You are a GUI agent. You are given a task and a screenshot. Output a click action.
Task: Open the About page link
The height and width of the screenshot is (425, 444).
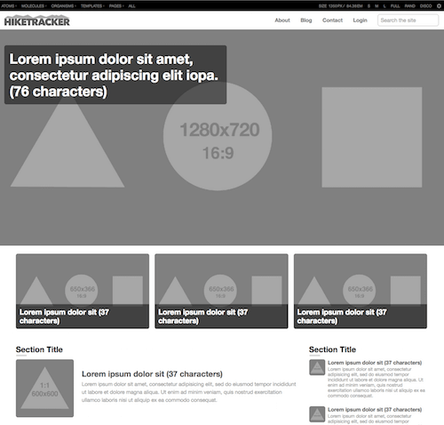tap(282, 20)
